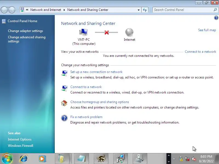This screenshot has width=219, height=164.
Task: Launch Internet Explorer from taskbar
Action: 24,159
